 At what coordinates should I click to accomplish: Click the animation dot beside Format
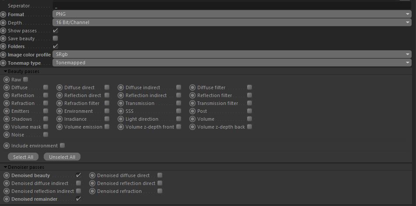[x=3, y=14]
